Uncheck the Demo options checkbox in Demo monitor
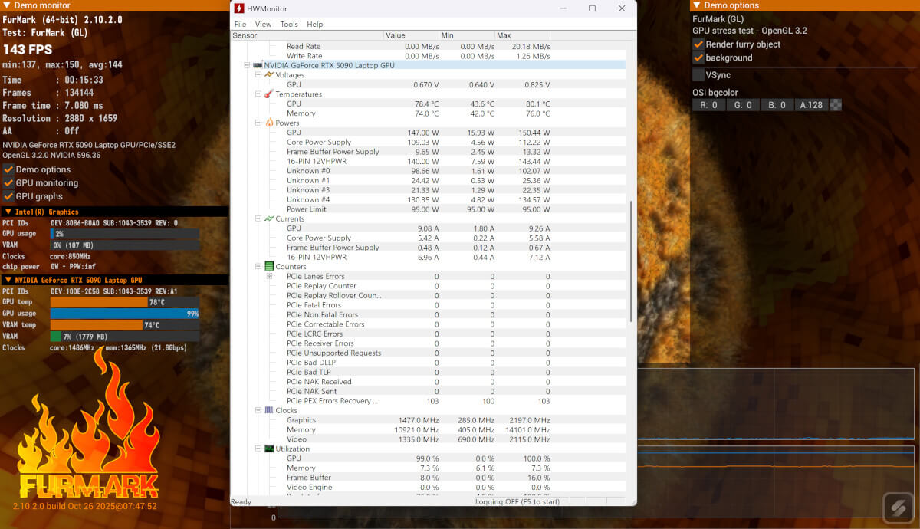The height and width of the screenshot is (529, 920). [8, 169]
